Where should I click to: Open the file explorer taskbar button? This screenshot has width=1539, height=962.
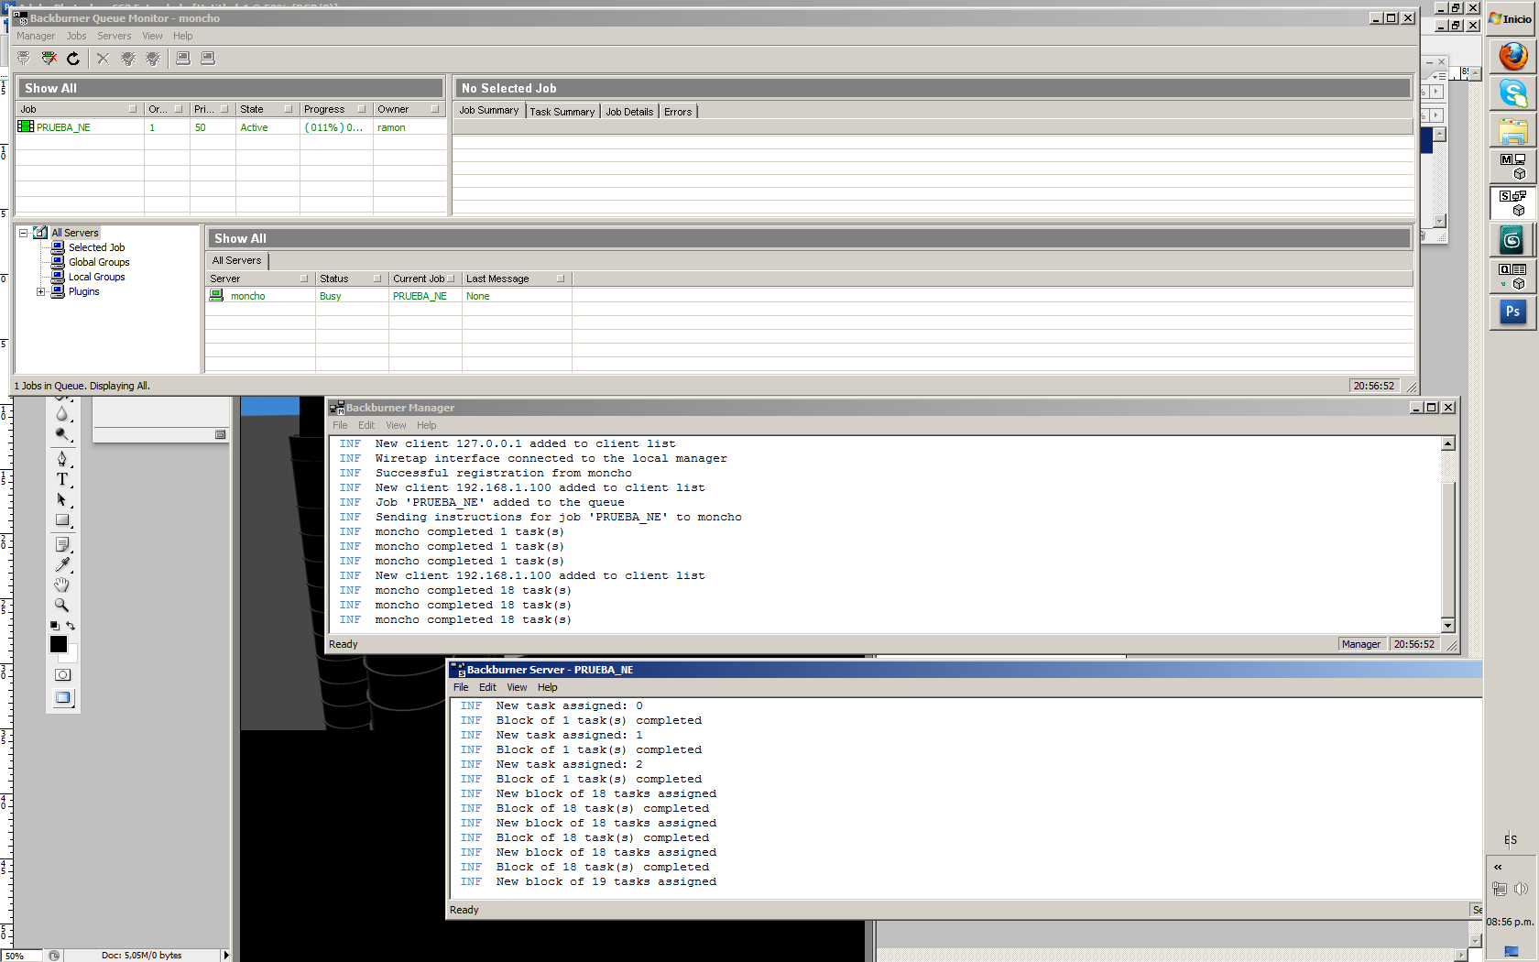pyautogui.click(x=1513, y=131)
